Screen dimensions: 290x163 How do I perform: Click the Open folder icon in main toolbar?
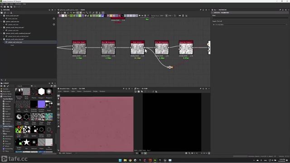[x=8, y=7]
